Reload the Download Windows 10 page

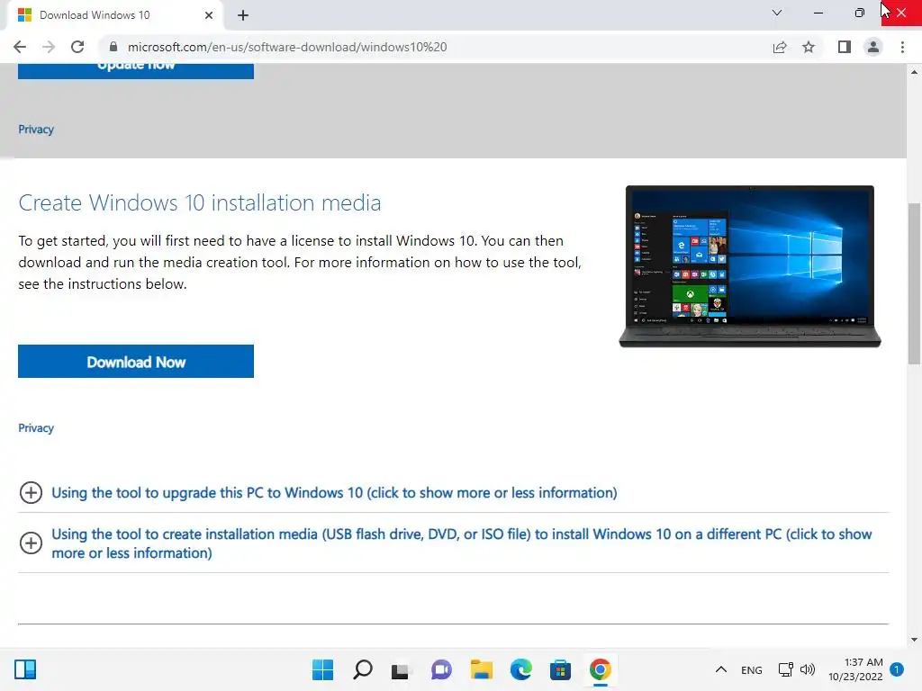point(77,47)
